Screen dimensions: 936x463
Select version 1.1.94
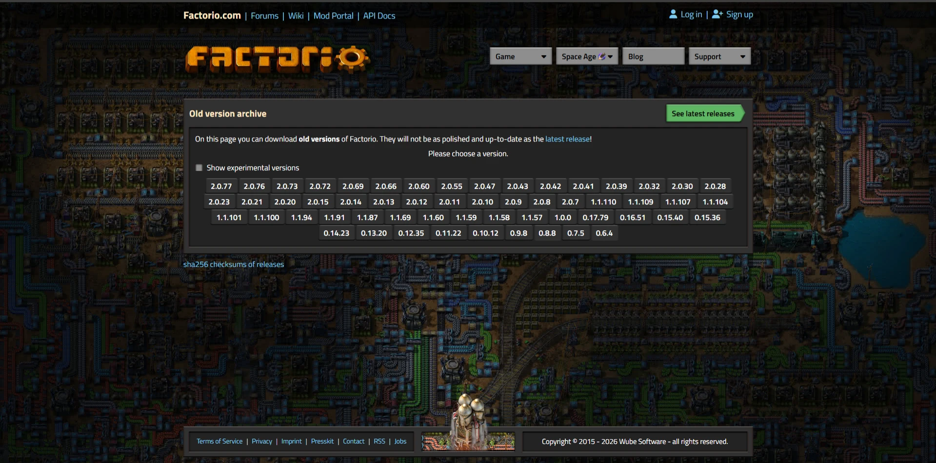coord(301,218)
